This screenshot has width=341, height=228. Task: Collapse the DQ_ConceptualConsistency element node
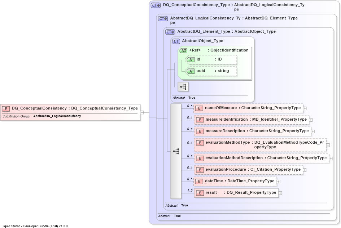142,112
